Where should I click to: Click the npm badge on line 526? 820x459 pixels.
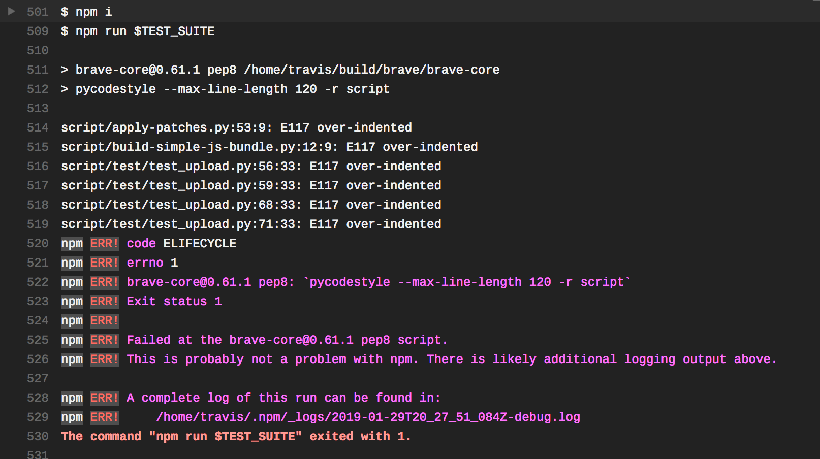pos(71,359)
